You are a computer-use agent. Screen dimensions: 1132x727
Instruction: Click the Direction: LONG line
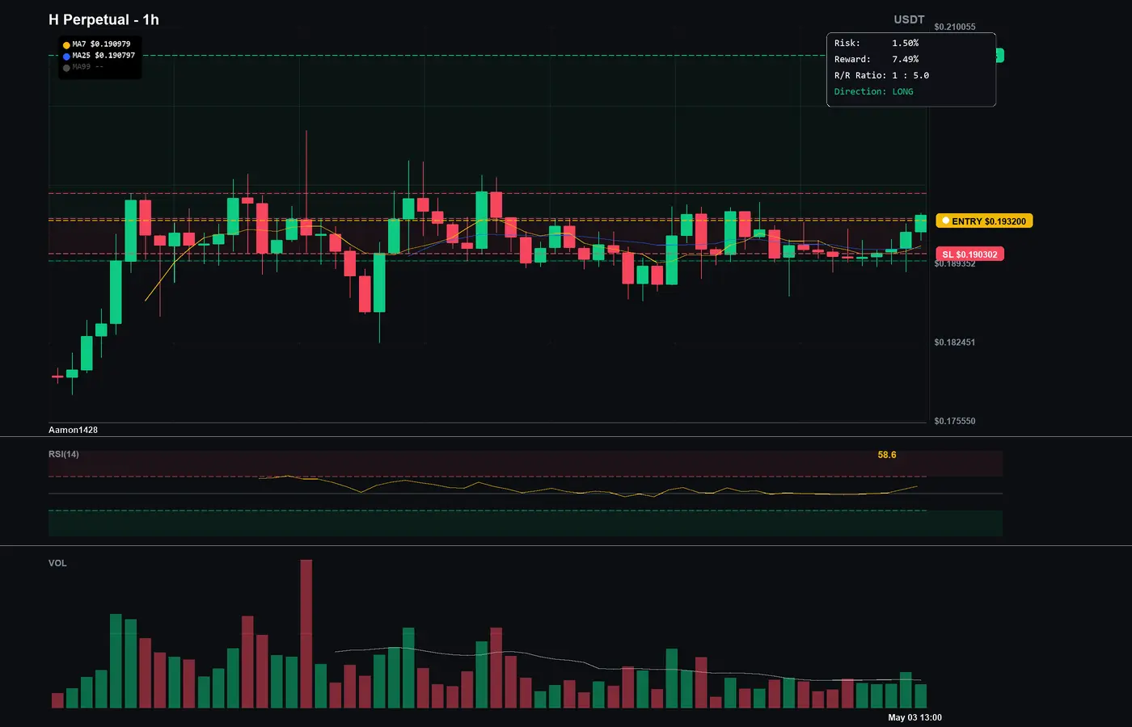point(874,91)
